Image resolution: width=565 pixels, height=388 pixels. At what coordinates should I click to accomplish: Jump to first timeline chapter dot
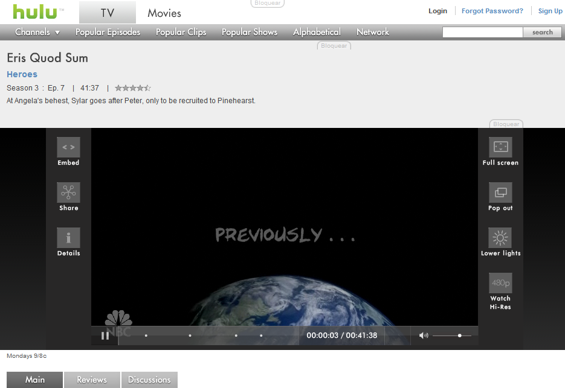click(x=146, y=336)
